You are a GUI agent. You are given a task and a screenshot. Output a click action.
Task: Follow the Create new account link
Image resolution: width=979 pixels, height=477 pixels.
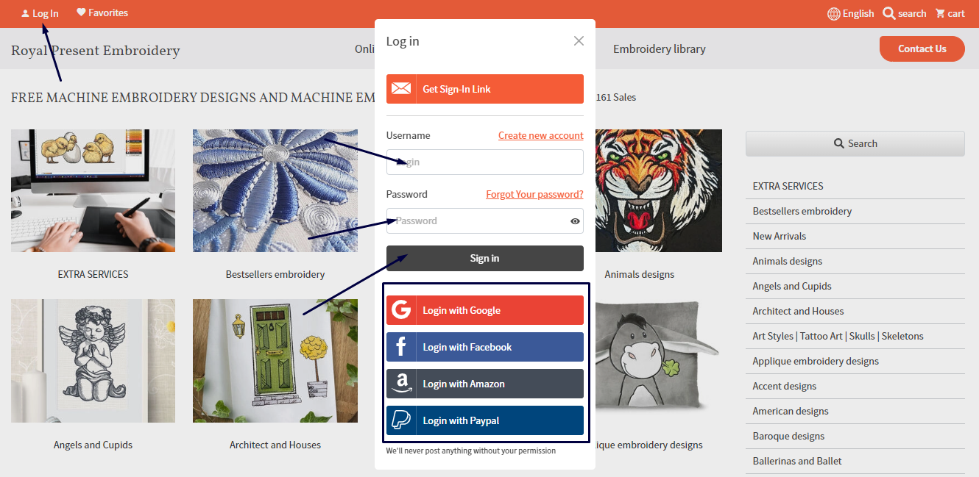coord(540,135)
